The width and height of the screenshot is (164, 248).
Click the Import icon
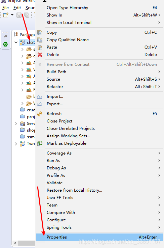[x=40, y=97]
